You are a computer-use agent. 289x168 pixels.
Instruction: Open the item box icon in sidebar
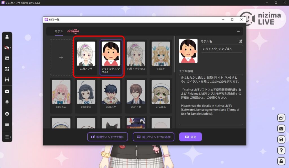(7, 91)
